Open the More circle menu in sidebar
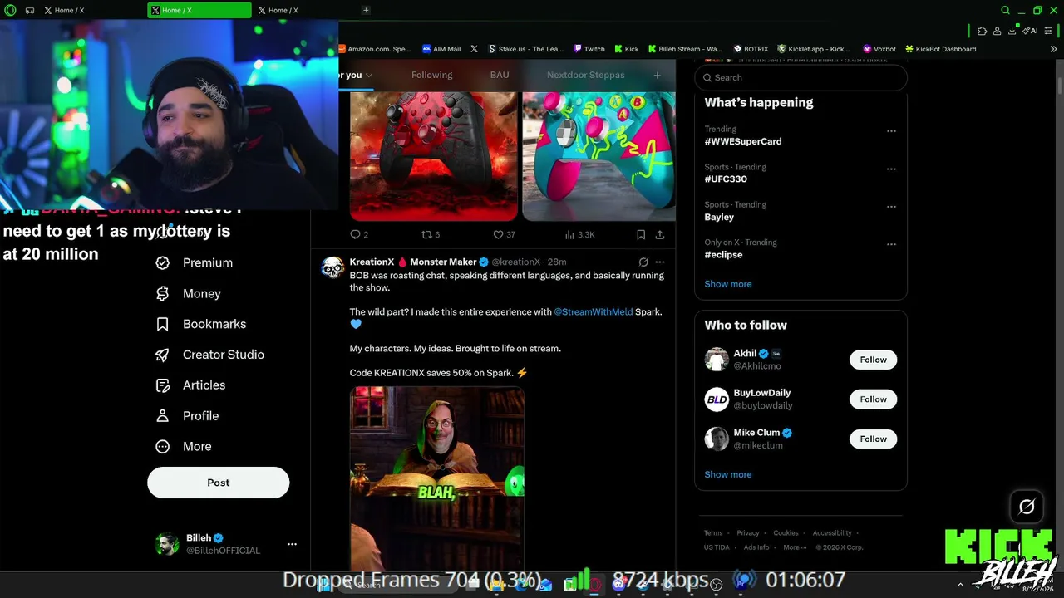Viewport: 1064px width, 598px height. 163,447
